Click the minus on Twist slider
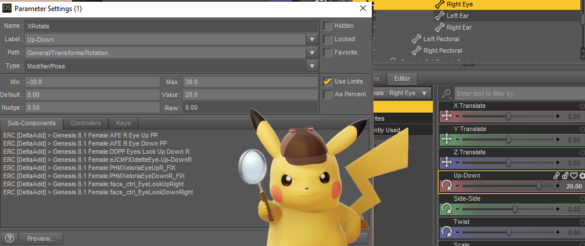 [x=458, y=232]
